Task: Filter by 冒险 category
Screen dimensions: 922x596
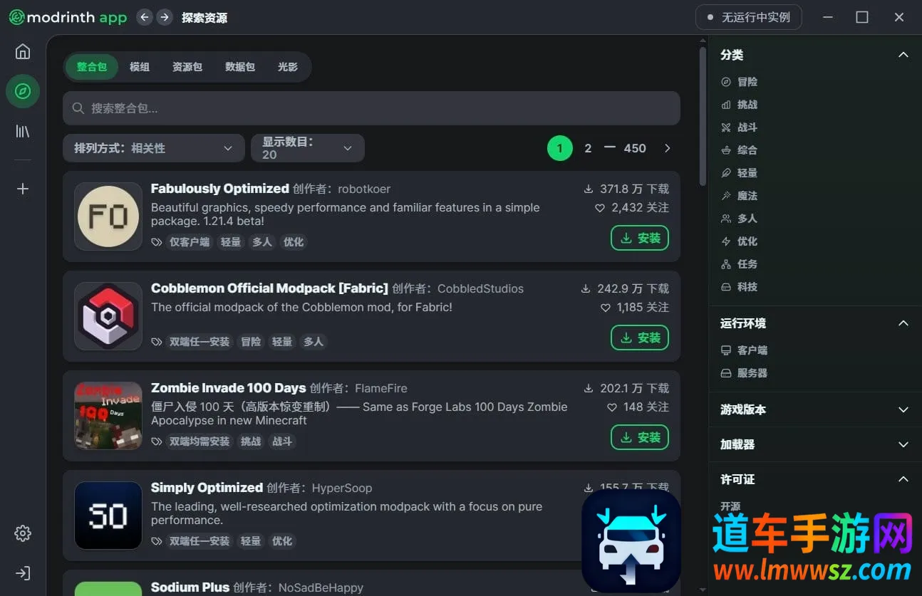Action: pos(740,82)
